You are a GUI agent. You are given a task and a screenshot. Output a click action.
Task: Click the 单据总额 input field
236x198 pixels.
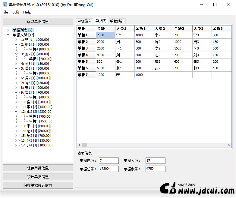[x=109, y=169]
